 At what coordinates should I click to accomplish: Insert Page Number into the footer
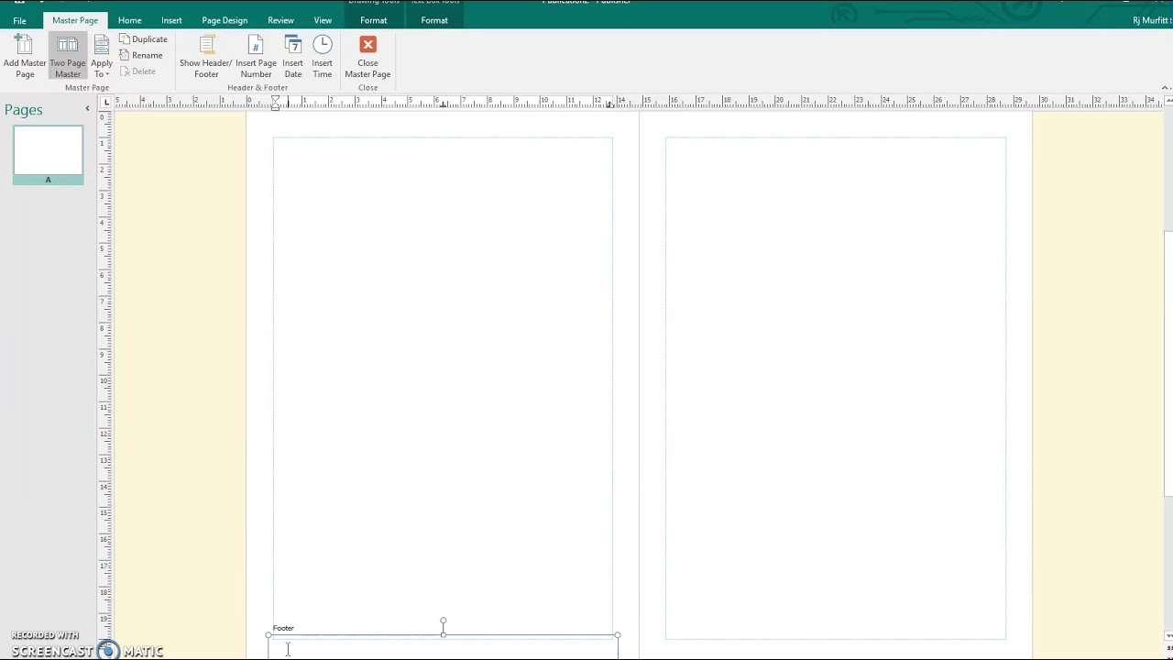256,57
